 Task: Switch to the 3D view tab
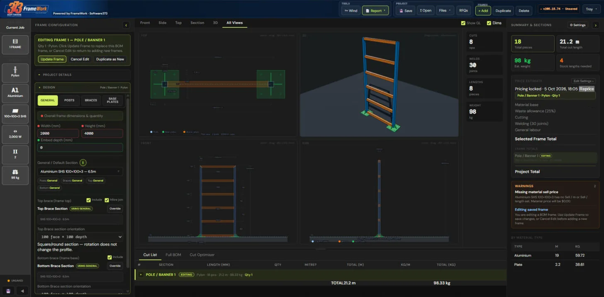click(215, 23)
